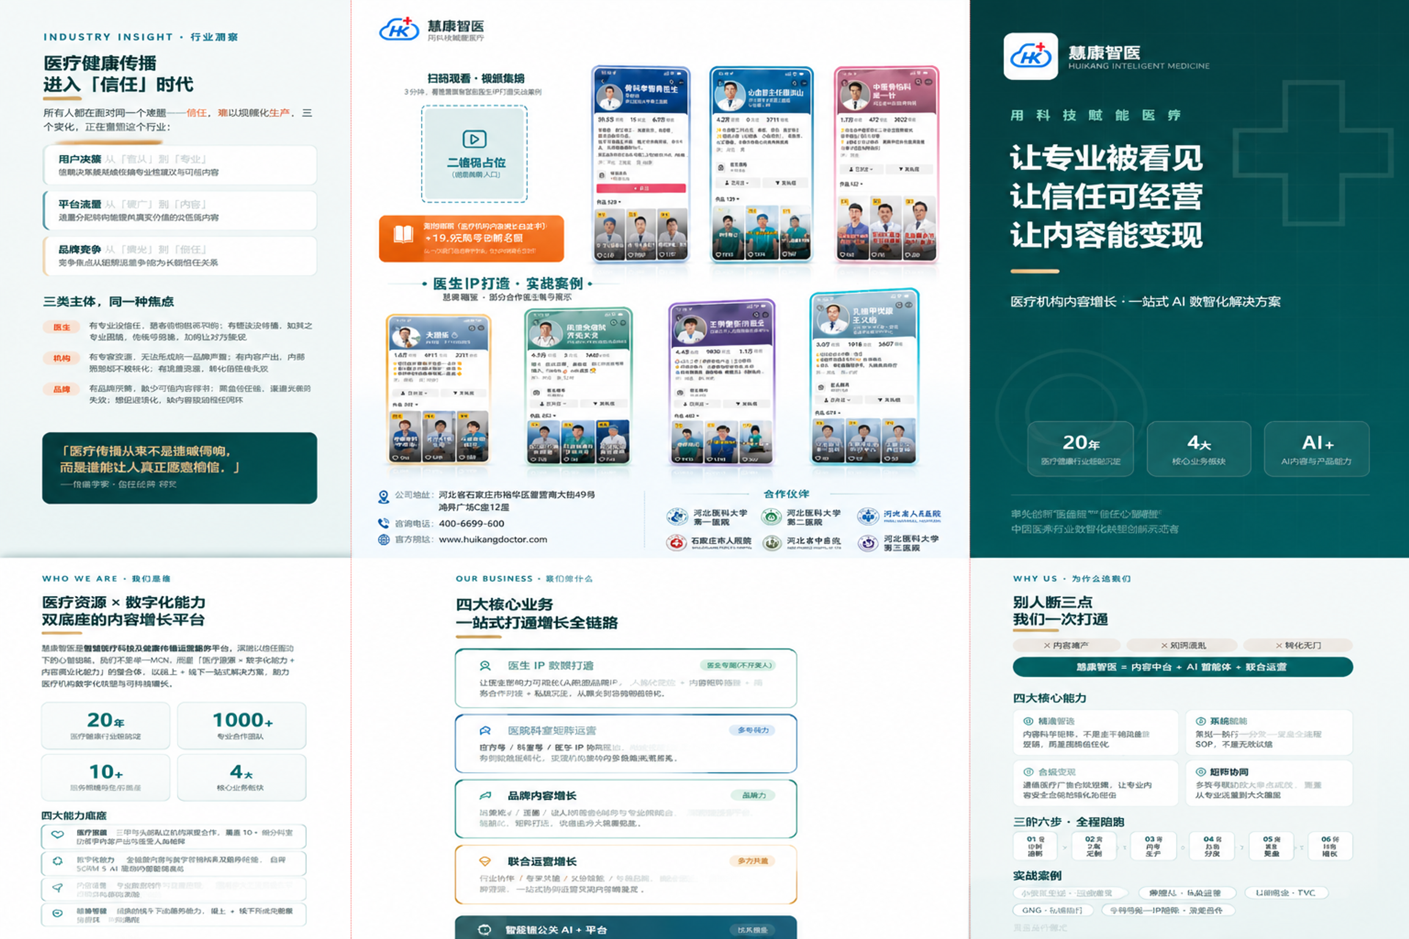Click the orange 医生 tag under 三类主体

click(x=62, y=327)
